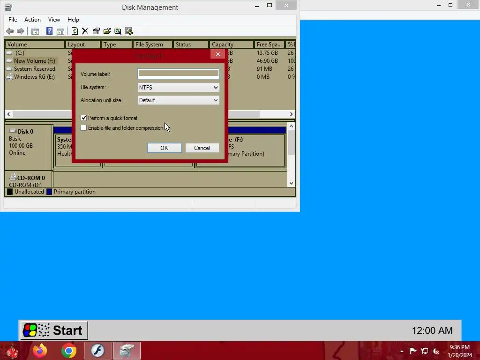Viewport: 480px width, 360px height.
Task: Click the Disk Management taskbar icon
Action: 127,351
